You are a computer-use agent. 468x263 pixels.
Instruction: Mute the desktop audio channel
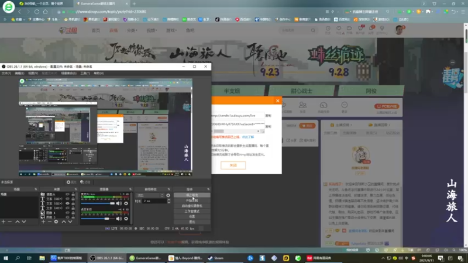click(x=119, y=219)
